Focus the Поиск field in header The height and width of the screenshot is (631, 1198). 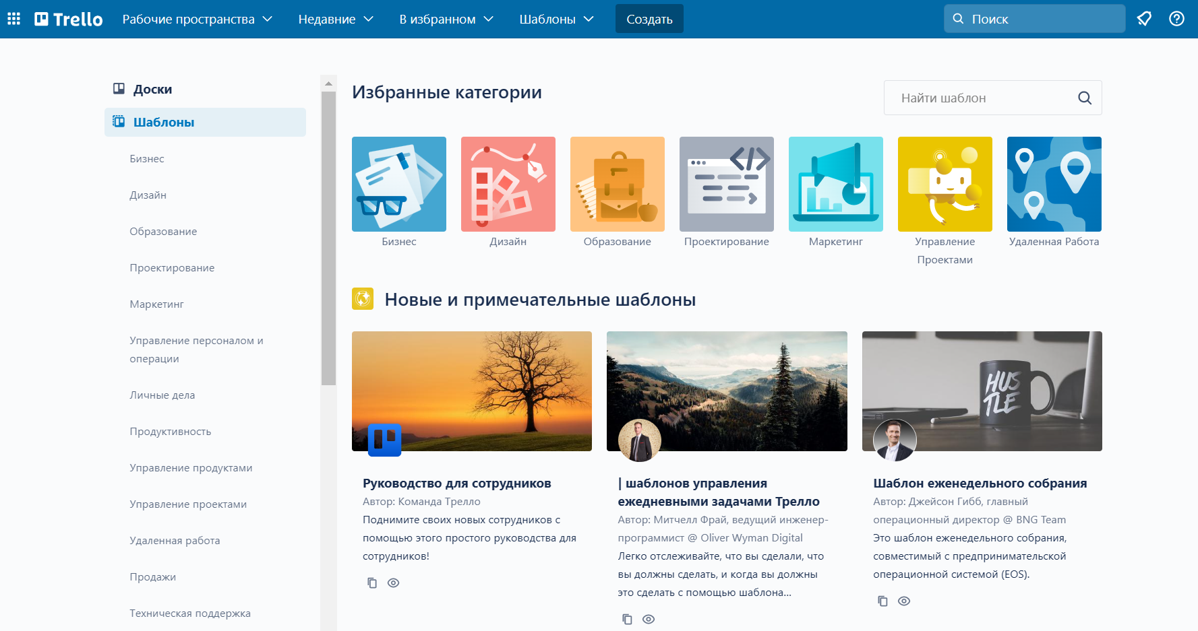pos(1035,19)
